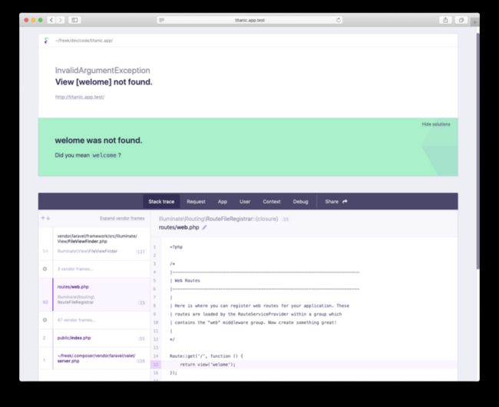The image size is (499, 407).
Task: Click the Route::get code line 14
Action: tap(207, 356)
